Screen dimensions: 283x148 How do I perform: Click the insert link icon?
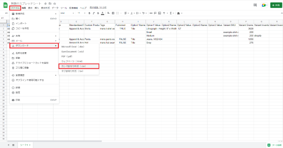151,13
